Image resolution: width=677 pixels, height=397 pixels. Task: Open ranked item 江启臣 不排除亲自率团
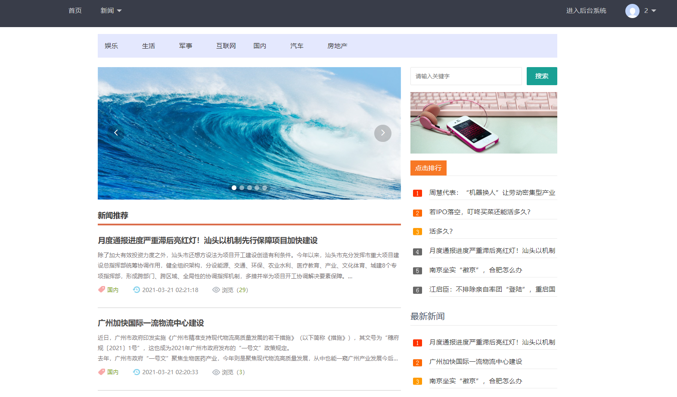492,289
